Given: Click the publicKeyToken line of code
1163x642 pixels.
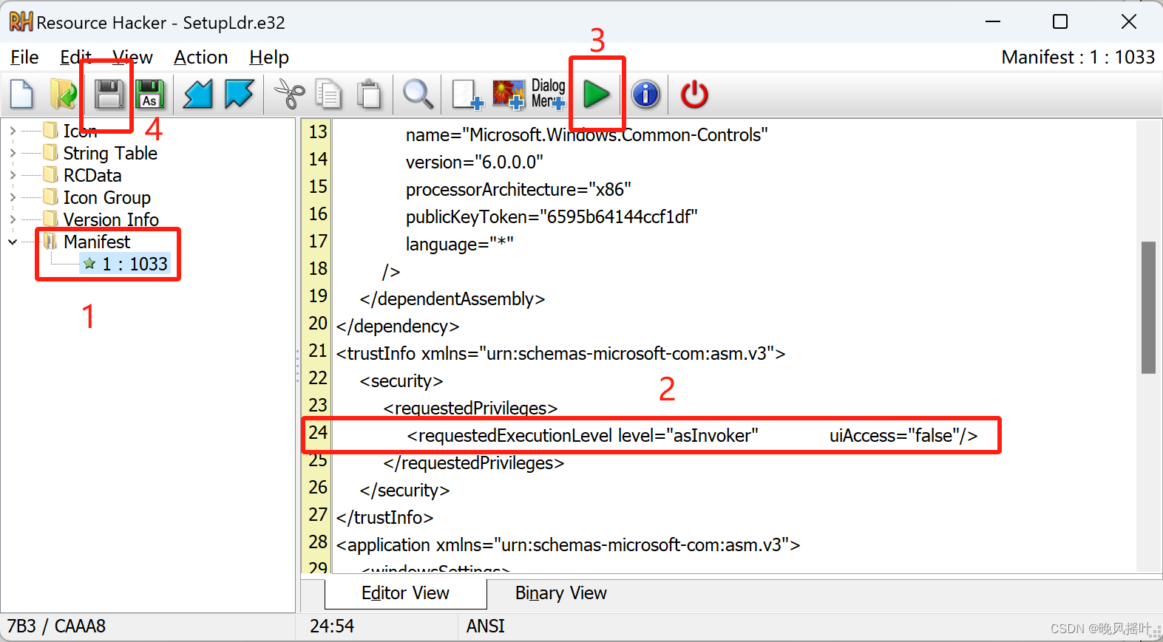Looking at the screenshot, I should 552,216.
